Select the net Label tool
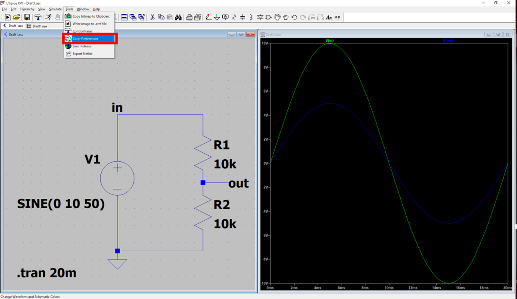 click(x=225, y=17)
